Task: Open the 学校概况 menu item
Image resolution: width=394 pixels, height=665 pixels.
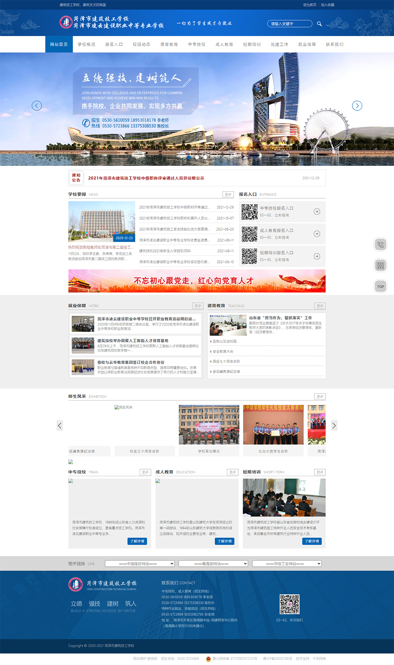Action: coord(86,45)
